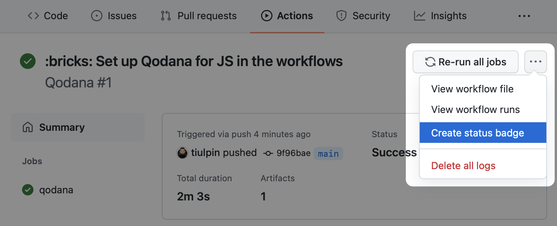Click tiulpin's user avatar
The width and height of the screenshot is (557, 226).
pos(182,153)
